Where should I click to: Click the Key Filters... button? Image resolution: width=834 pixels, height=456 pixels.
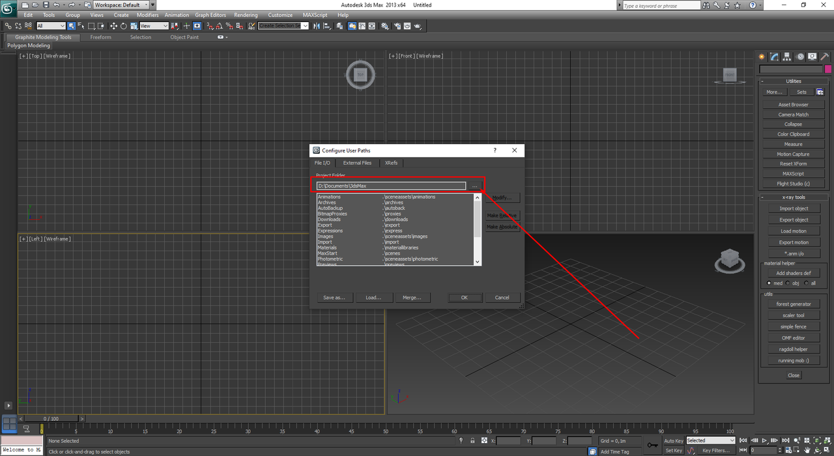click(716, 450)
